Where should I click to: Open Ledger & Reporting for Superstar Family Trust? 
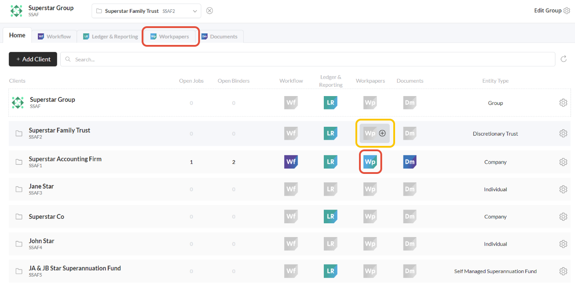point(330,133)
